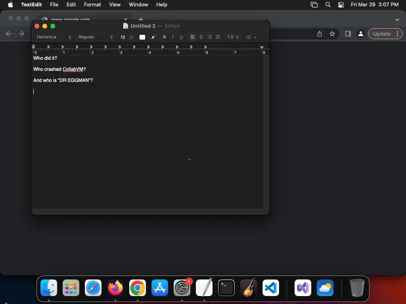The height and width of the screenshot is (304, 406).
Task: Open Terminal from the Dock
Action: (226, 288)
